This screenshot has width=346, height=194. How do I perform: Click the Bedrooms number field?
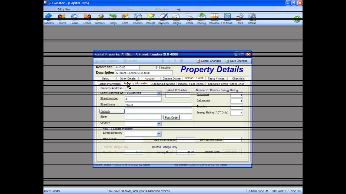pos(237,95)
